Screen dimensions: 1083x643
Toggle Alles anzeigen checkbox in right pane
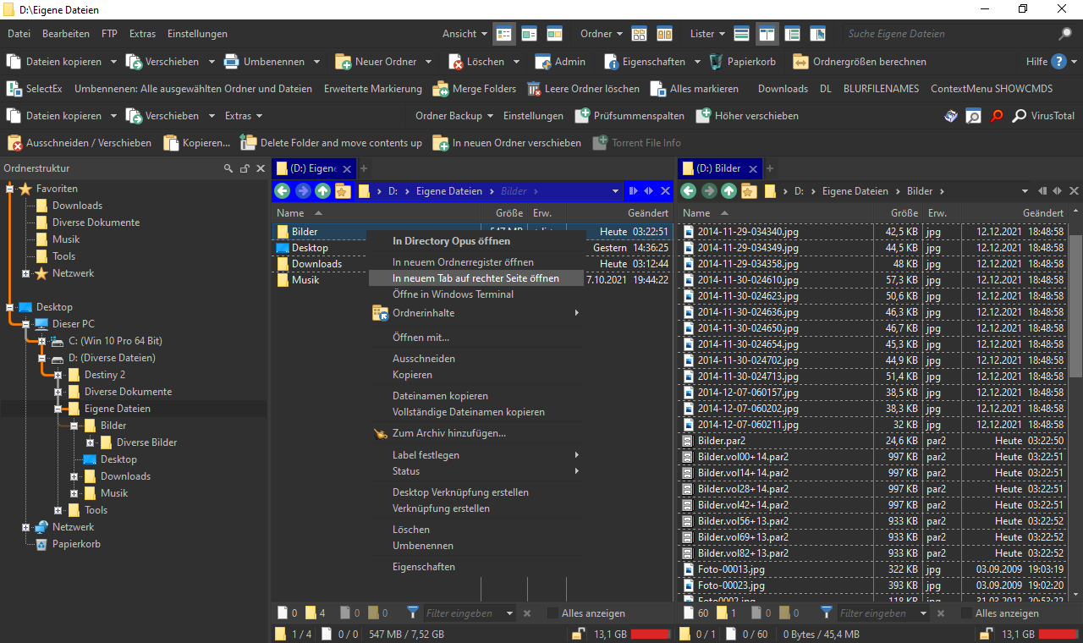(x=966, y=613)
